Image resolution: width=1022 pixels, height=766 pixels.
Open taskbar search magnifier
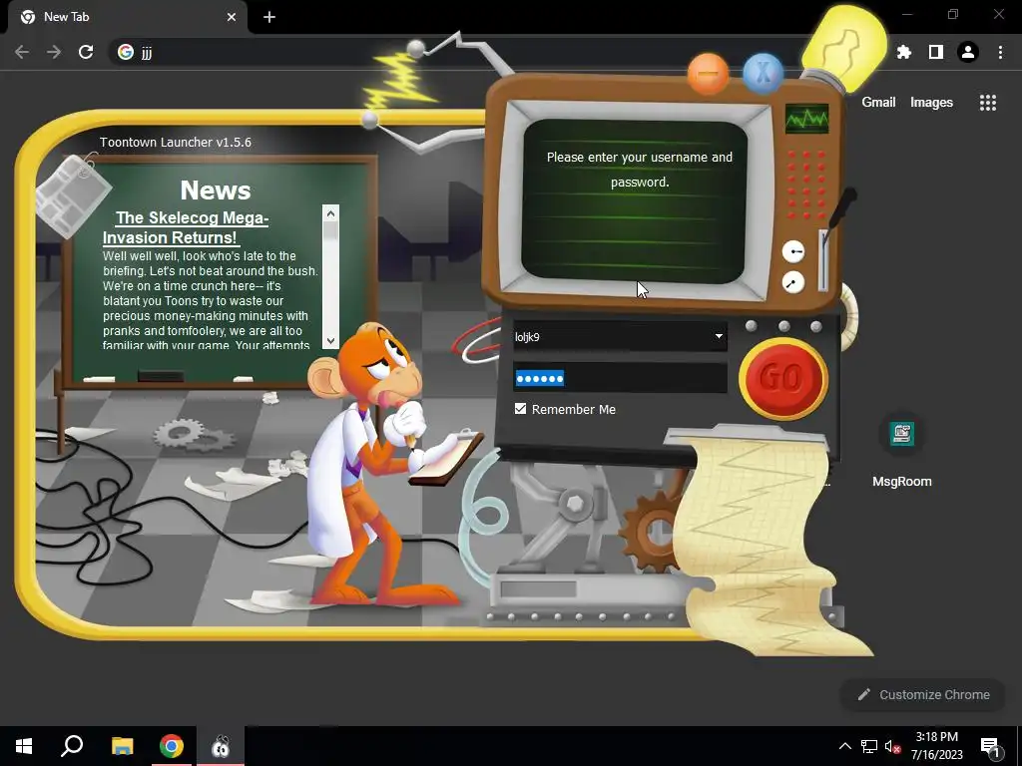coord(72,746)
